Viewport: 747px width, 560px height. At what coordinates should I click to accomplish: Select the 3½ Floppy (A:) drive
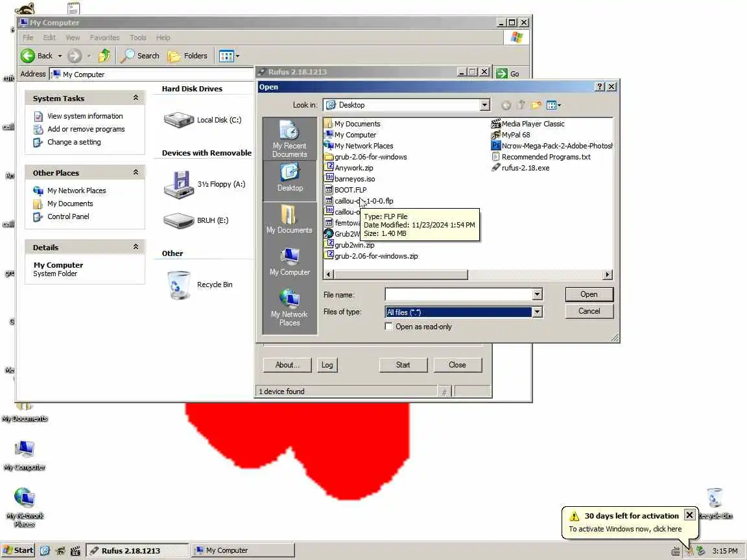[204, 184]
